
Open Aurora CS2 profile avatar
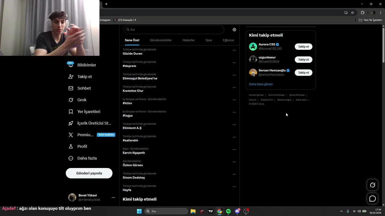[253, 46]
